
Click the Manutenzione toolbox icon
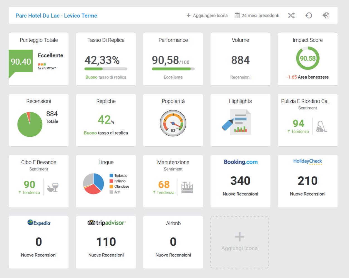pyautogui.click(x=187, y=187)
